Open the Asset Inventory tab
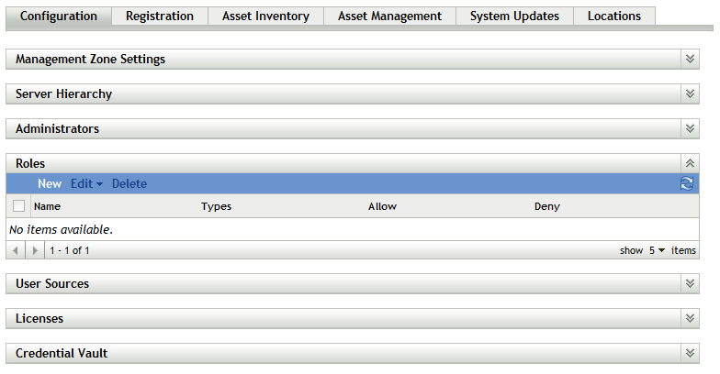 tap(265, 16)
